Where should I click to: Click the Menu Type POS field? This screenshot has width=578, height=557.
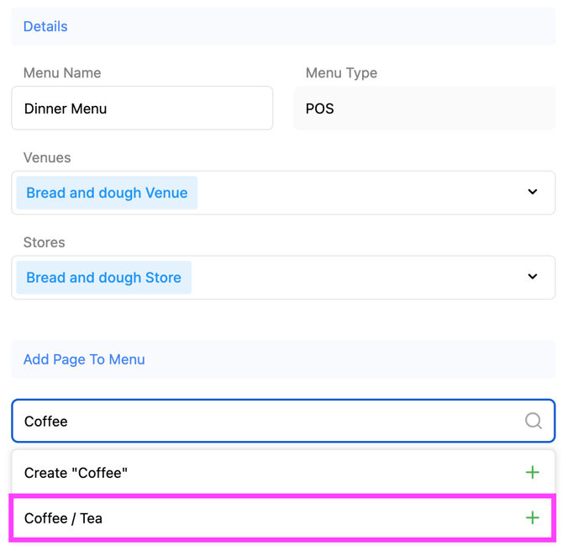424,109
